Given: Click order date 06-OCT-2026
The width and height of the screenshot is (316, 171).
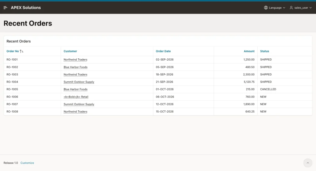Looking at the screenshot, I should [x=165, y=97].
